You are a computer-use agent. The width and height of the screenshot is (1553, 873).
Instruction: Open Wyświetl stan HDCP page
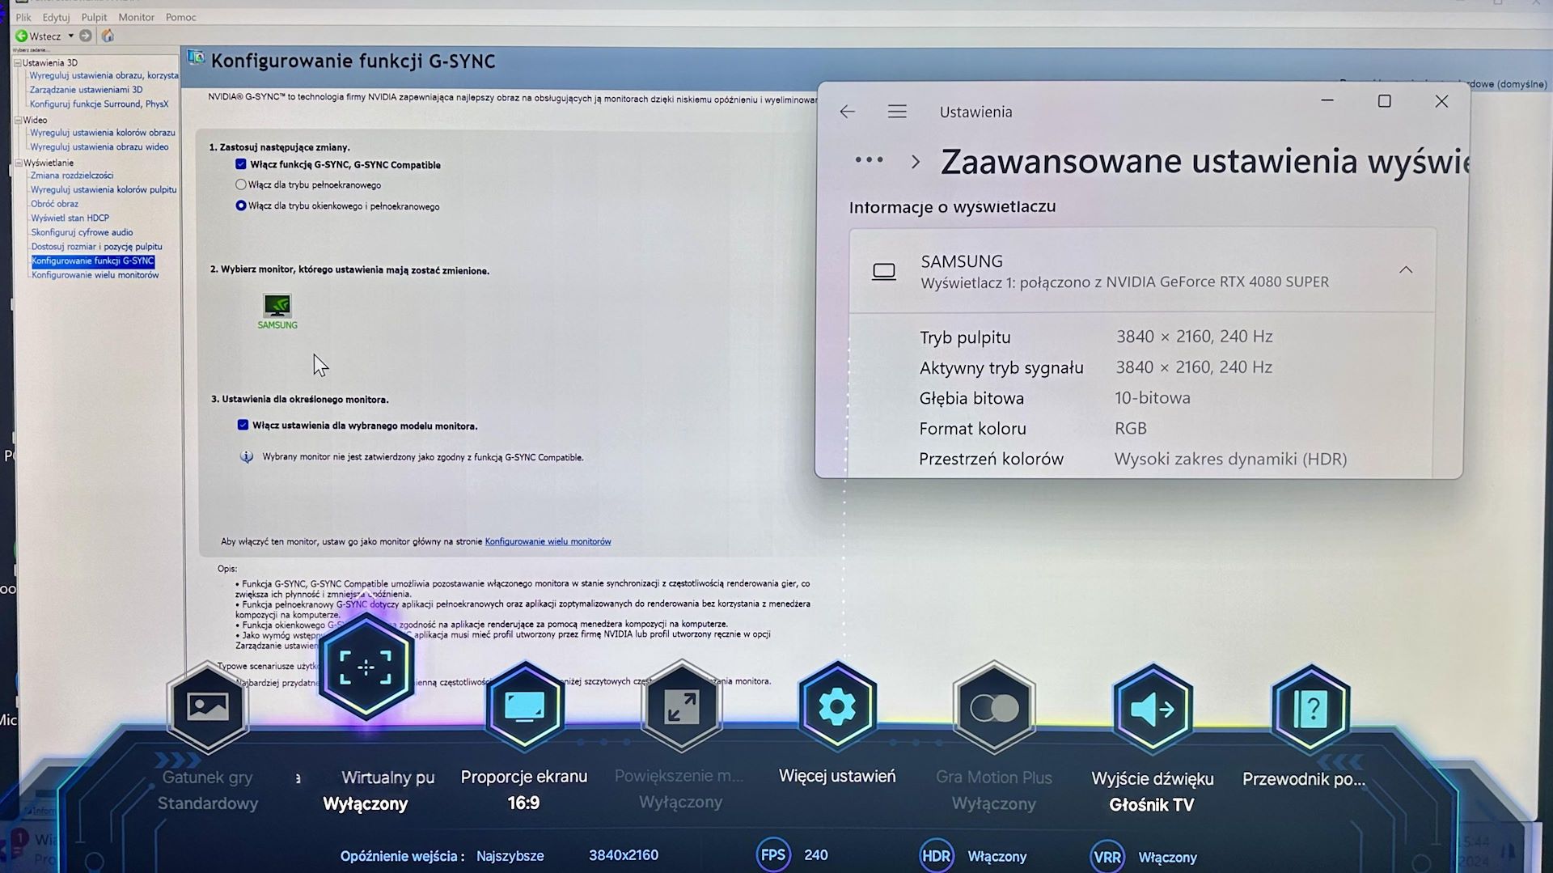(70, 218)
